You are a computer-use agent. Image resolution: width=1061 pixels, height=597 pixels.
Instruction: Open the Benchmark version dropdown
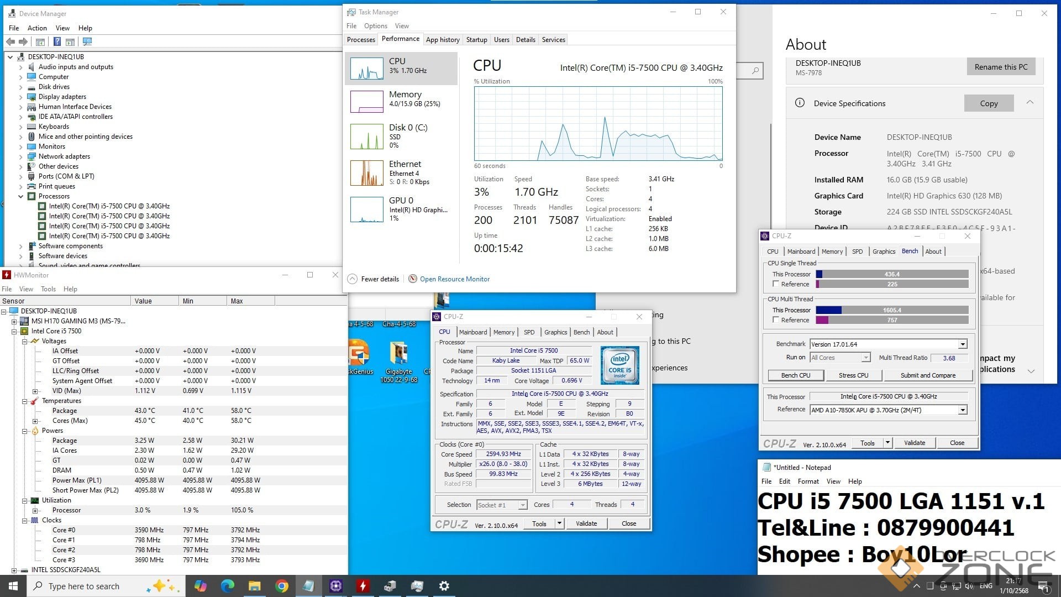point(962,344)
